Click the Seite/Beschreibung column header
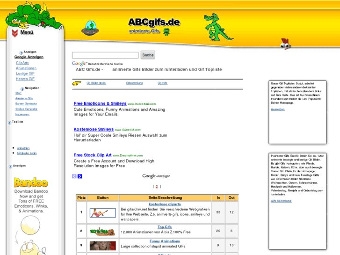This screenshot has width=340, height=255. (165, 198)
